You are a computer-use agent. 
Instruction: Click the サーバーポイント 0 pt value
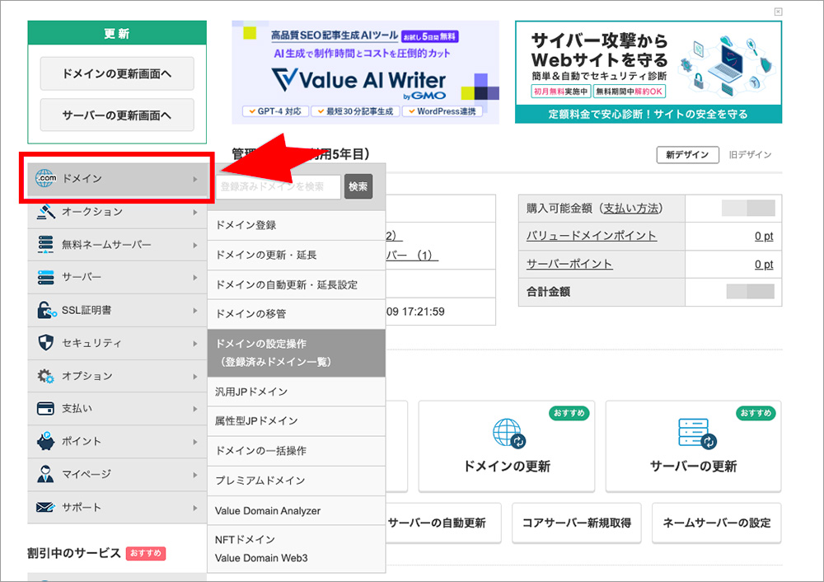pyautogui.click(x=764, y=264)
